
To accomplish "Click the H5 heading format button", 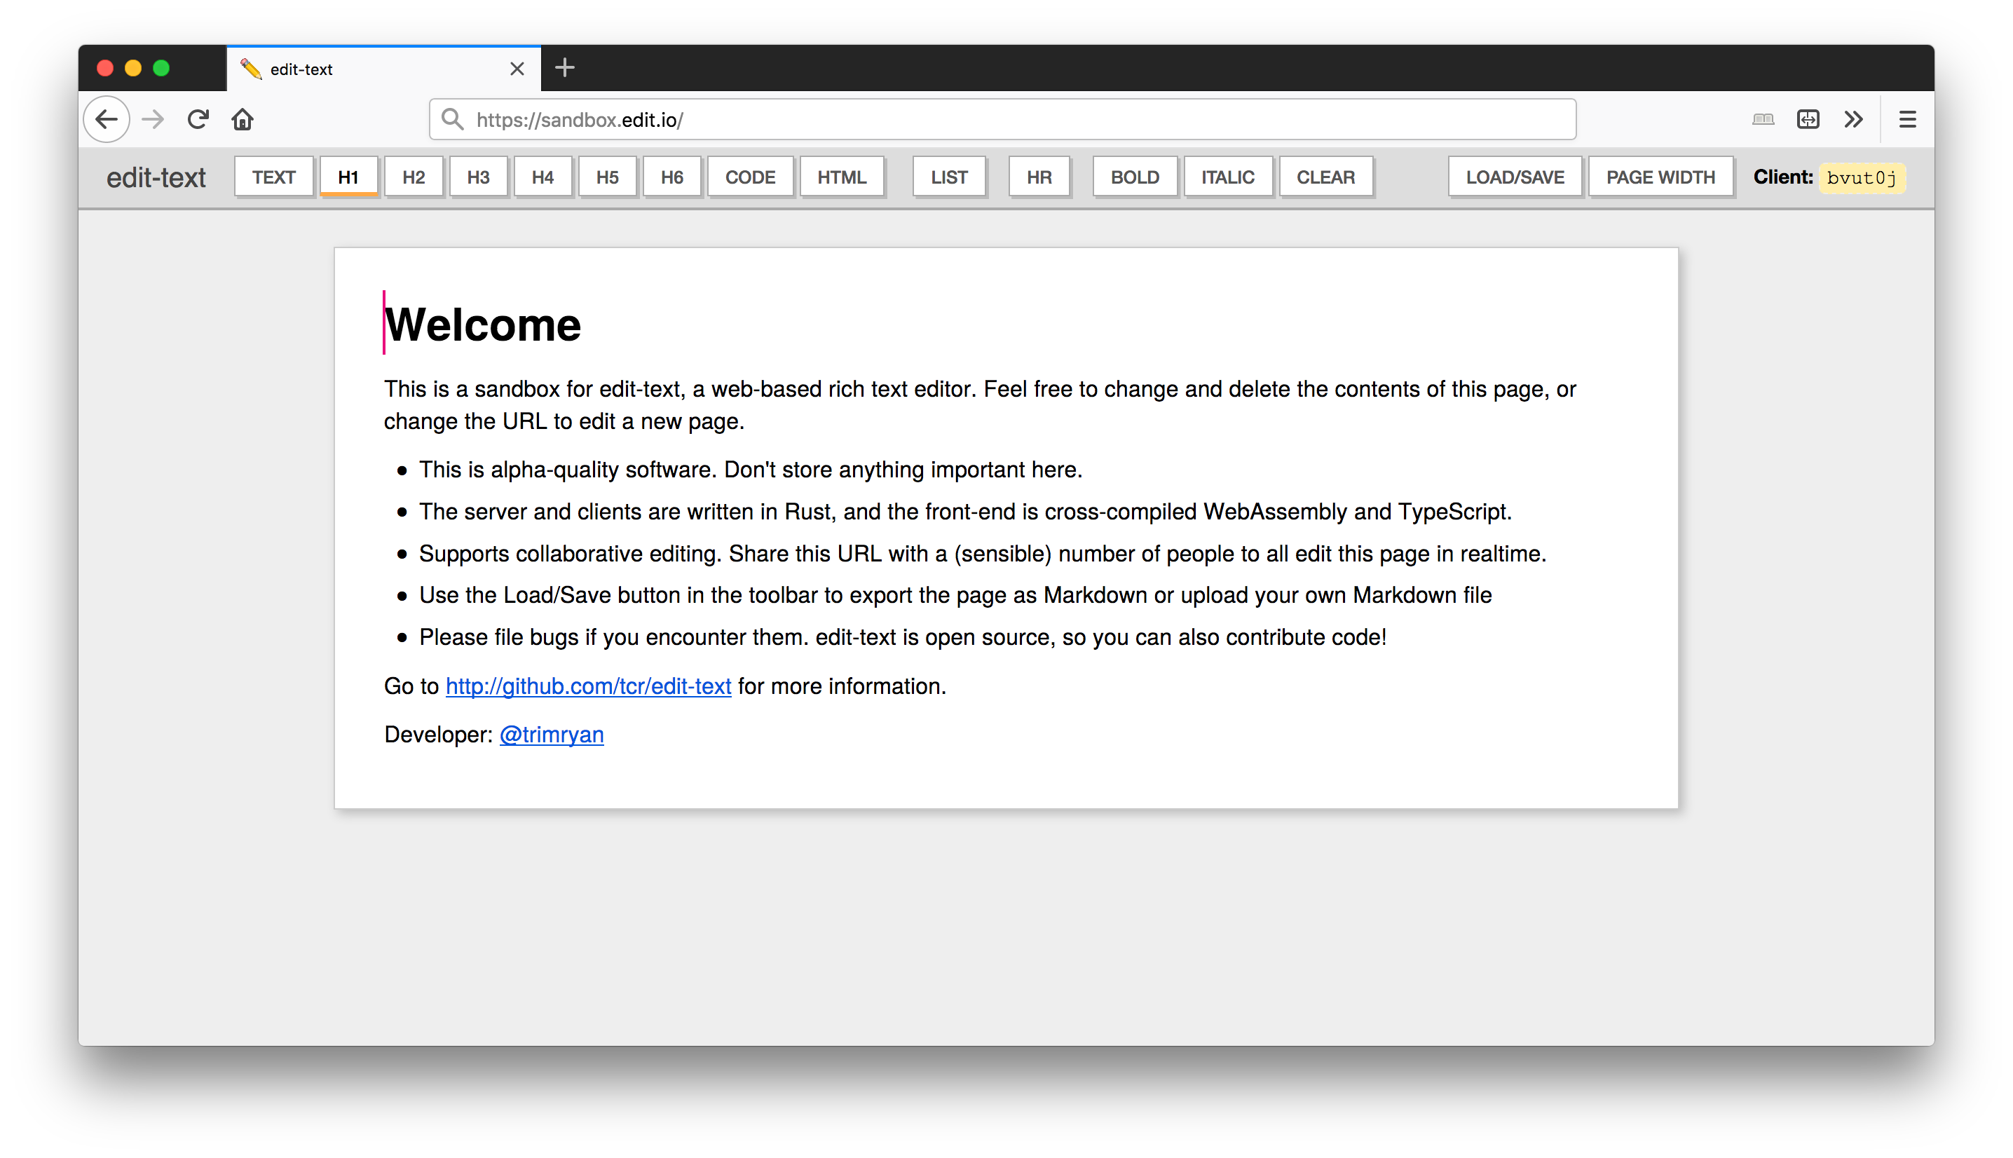I will (606, 177).
